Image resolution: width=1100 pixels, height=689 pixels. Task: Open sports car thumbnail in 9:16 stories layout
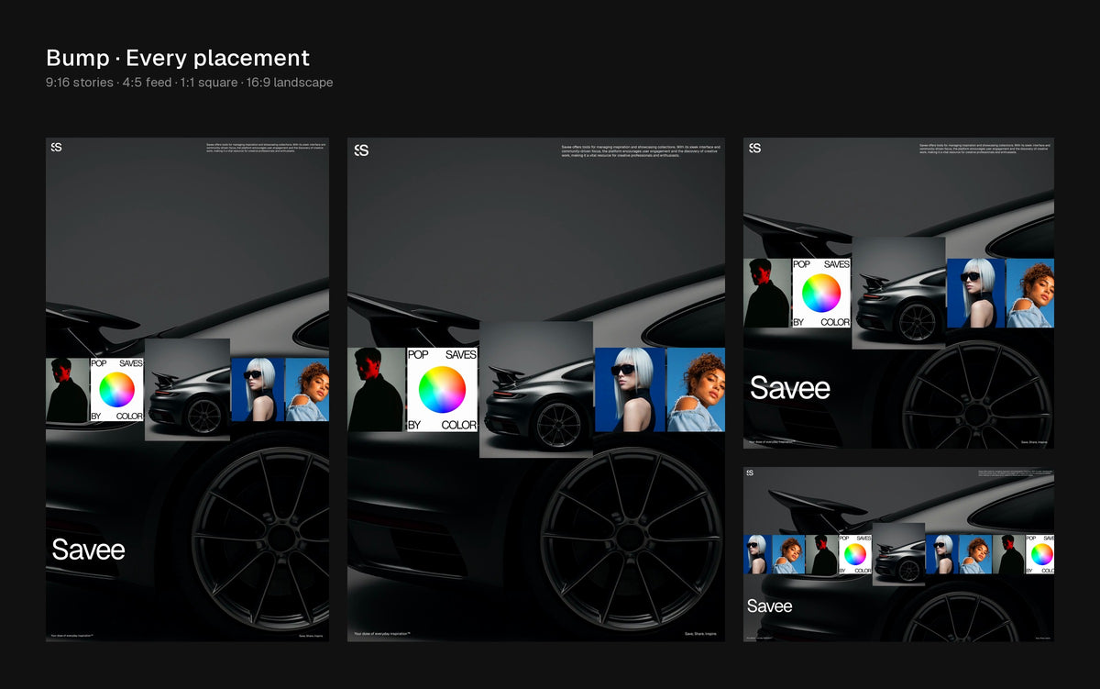point(187,390)
